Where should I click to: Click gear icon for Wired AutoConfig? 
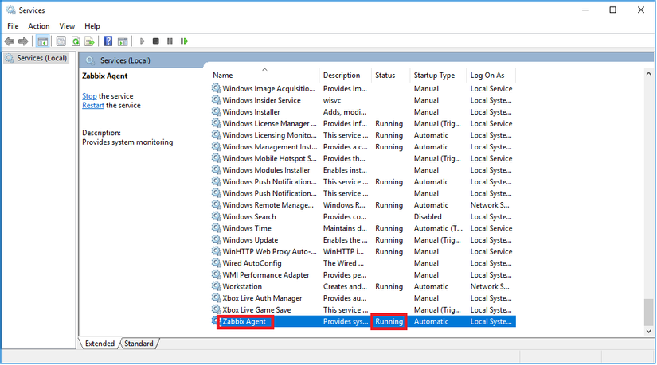(x=216, y=263)
